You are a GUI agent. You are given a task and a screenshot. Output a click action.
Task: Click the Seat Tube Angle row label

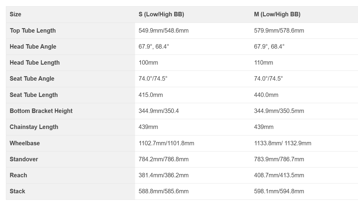click(32, 79)
